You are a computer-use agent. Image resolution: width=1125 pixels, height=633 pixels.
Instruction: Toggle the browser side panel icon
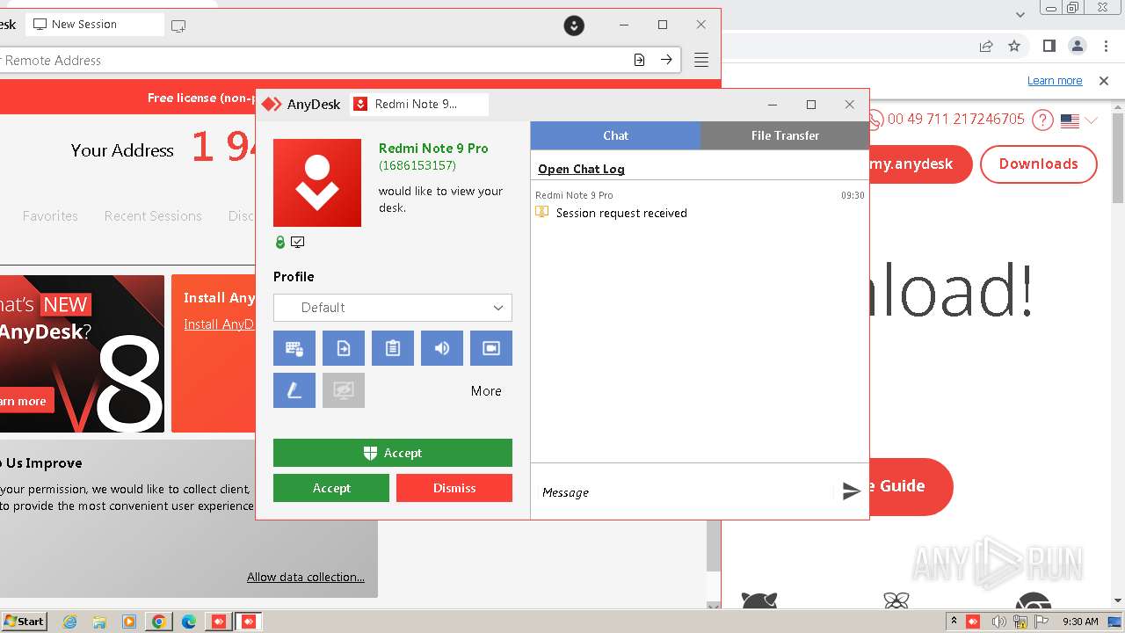click(1049, 46)
